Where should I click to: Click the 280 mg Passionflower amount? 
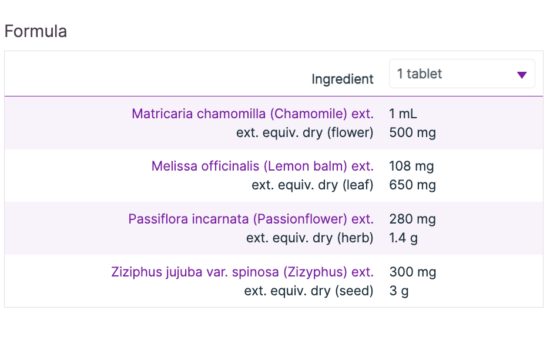412,219
